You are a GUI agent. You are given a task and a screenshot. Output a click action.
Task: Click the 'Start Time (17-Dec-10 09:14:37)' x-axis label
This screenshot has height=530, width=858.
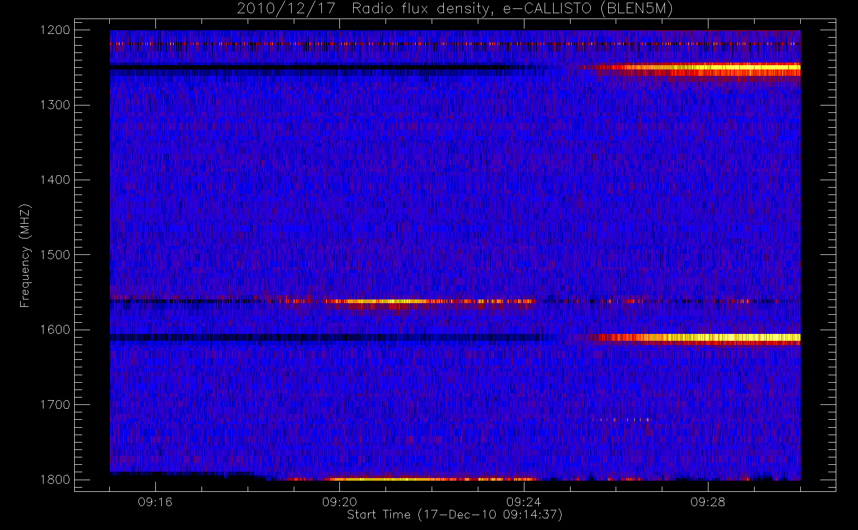coord(454,515)
